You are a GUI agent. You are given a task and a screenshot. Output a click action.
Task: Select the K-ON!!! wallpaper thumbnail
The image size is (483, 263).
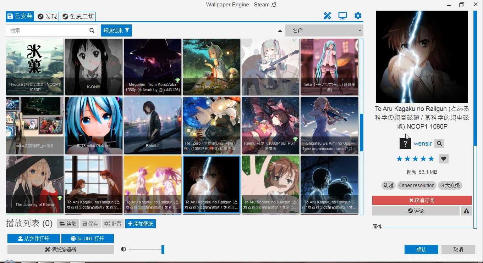(94, 67)
